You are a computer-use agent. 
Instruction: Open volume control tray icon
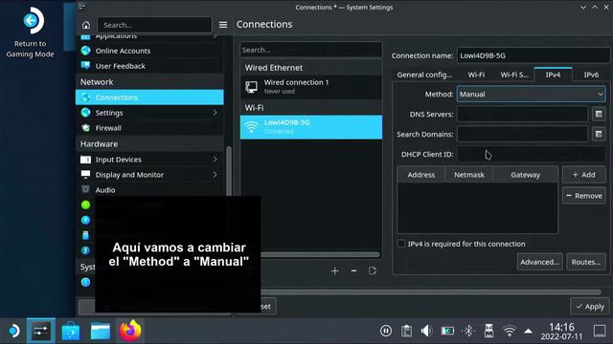[x=426, y=332]
